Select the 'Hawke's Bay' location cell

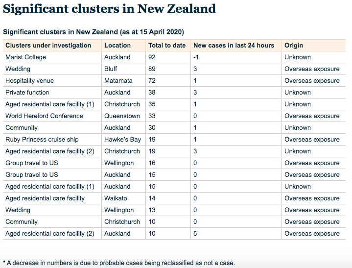click(122, 140)
